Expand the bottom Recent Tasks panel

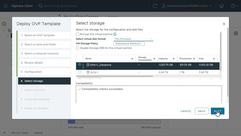[4, 133]
